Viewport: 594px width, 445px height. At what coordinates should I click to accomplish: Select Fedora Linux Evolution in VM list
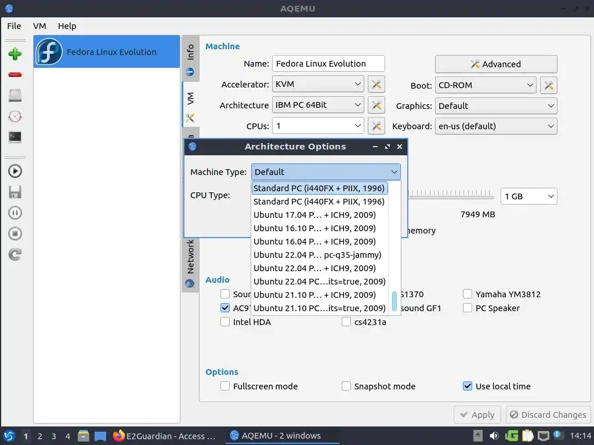(107, 52)
